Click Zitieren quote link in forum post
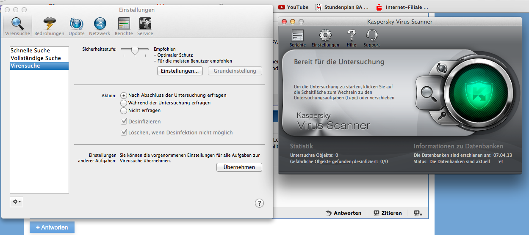Viewport: 529px width, 235px height. pos(388,213)
